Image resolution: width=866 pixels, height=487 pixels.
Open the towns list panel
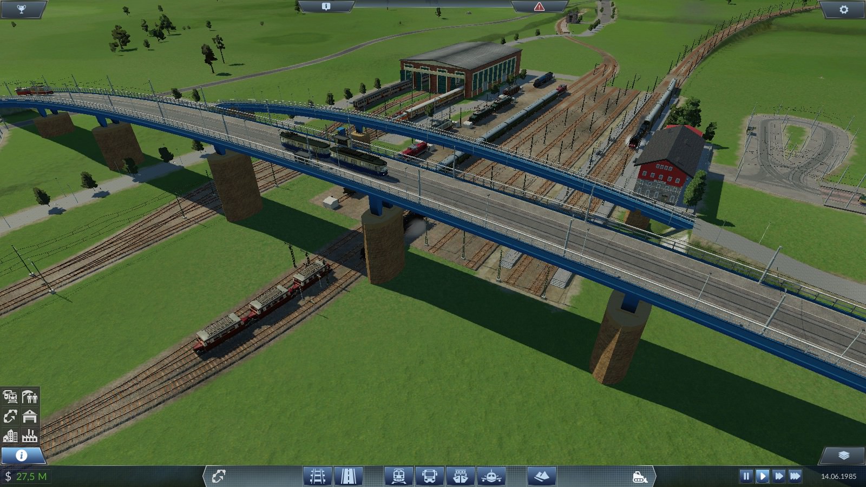(x=10, y=436)
